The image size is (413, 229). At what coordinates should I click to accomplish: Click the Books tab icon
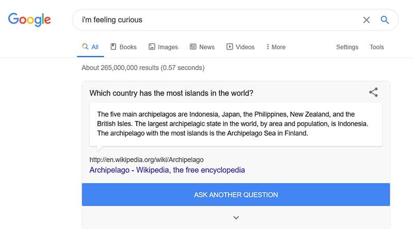click(x=113, y=47)
